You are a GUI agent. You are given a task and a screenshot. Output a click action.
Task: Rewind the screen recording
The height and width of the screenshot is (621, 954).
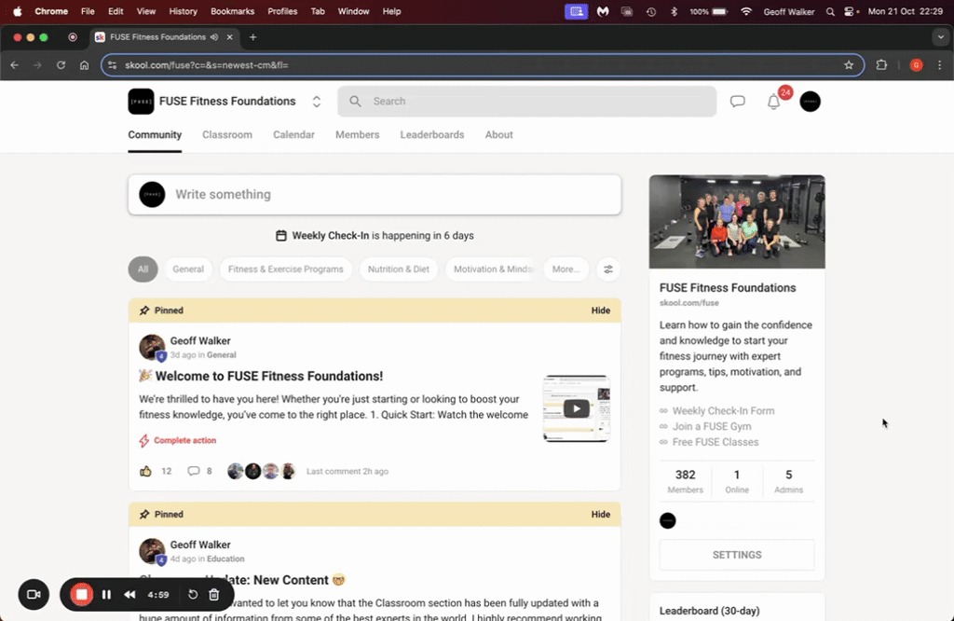pos(129,594)
